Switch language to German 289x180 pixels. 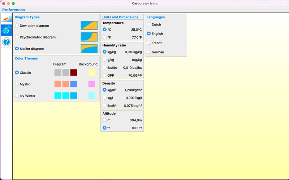[x=149, y=52]
